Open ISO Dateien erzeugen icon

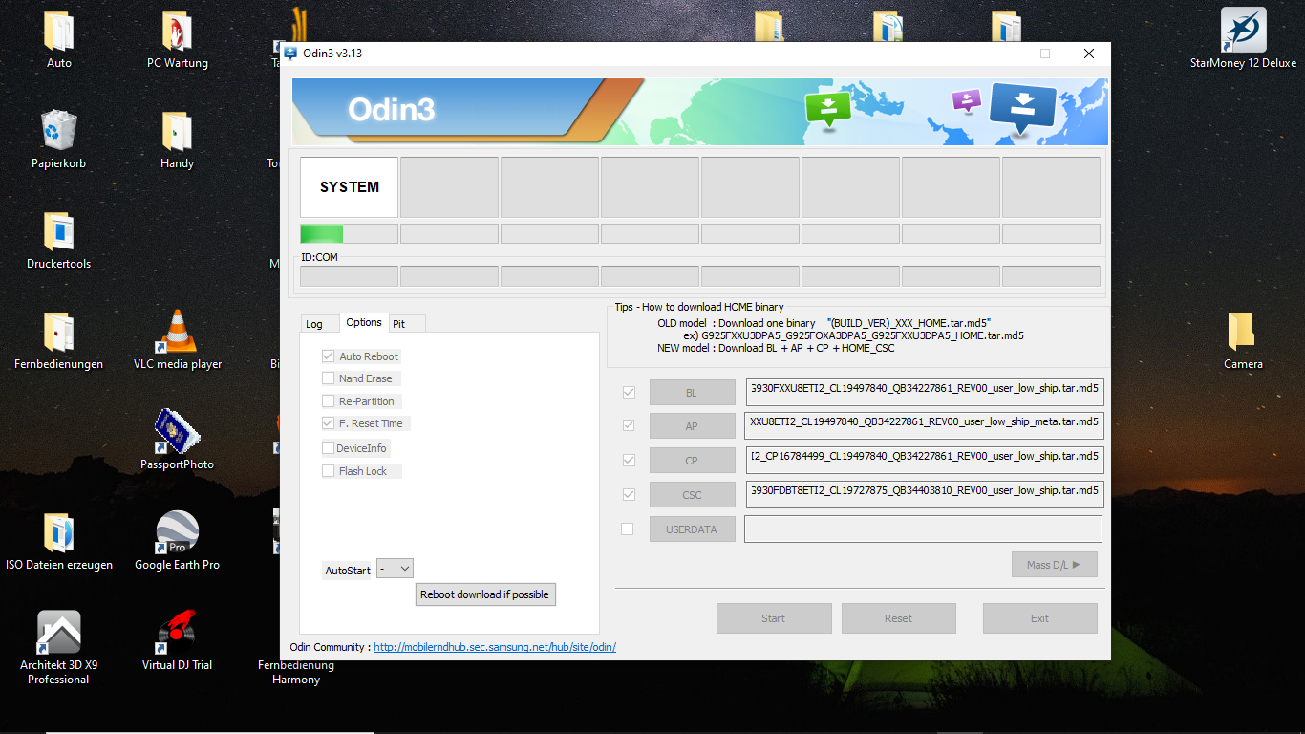click(58, 541)
